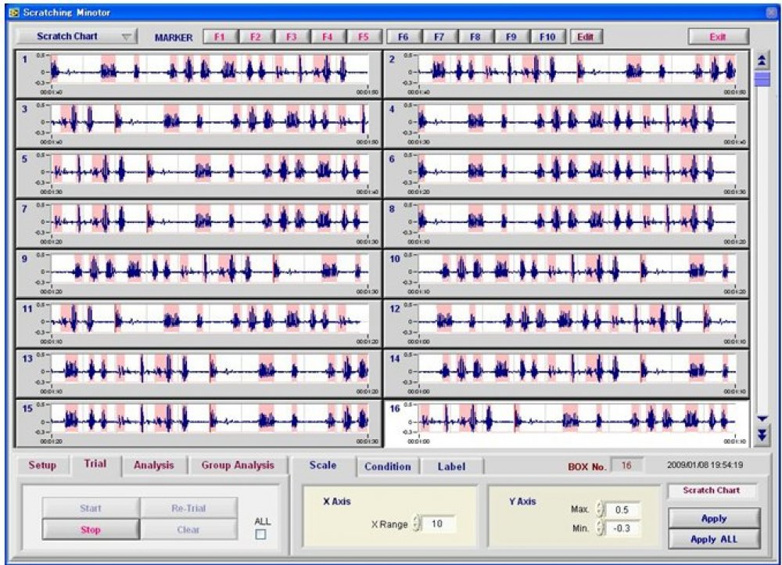Select chart box 6
Screen dimensions: 782x565
pyautogui.click(x=566, y=174)
